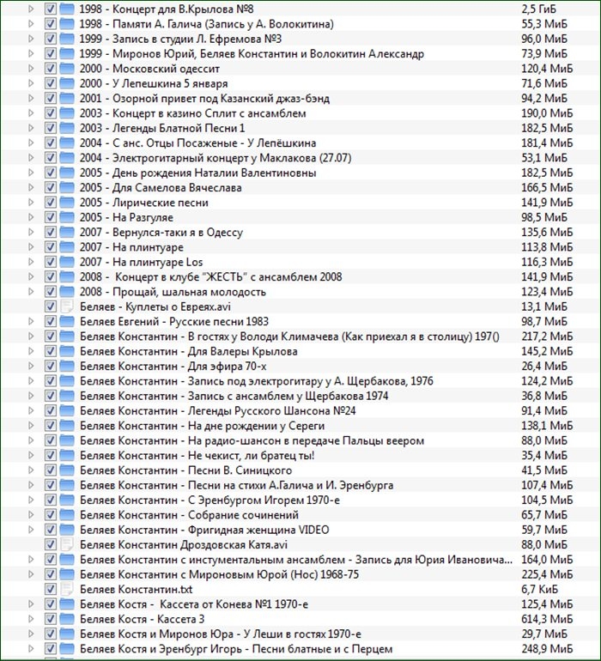
Task: Uncheck '1999 - Запись в студии Л. Ефремова №3'
Action: click(x=50, y=39)
